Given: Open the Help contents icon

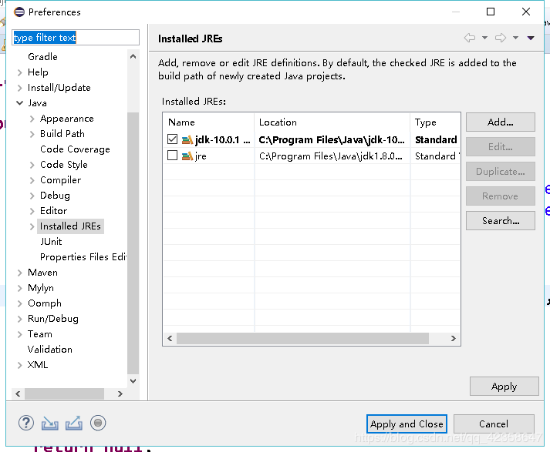Looking at the screenshot, I should coord(26,423).
